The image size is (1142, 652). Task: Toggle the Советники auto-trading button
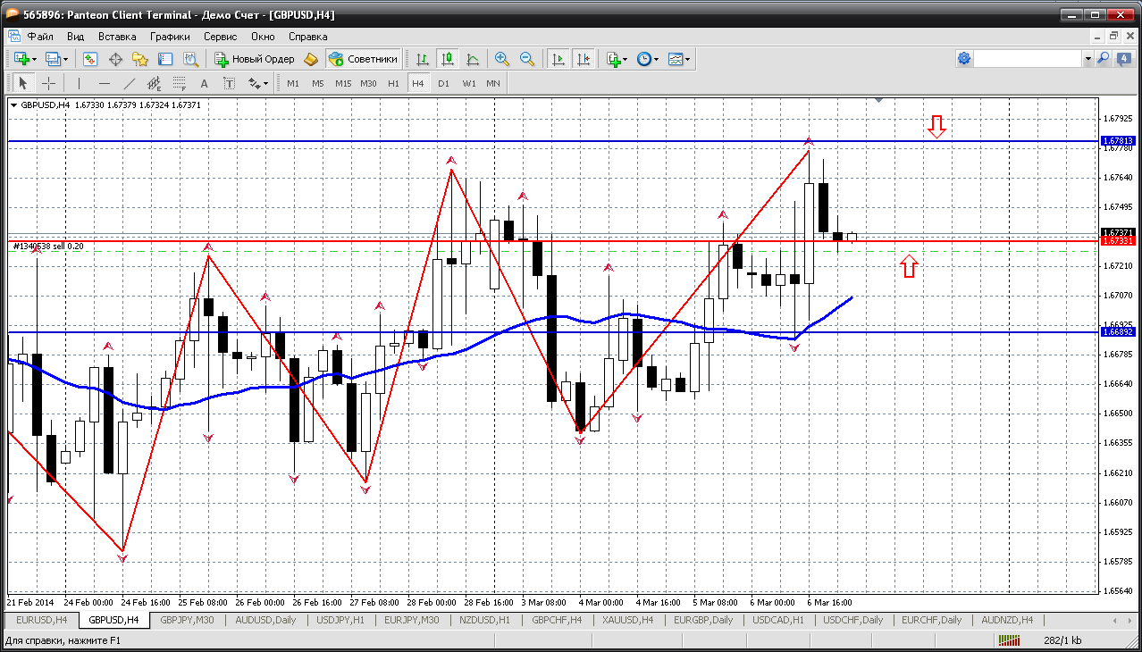[363, 59]
